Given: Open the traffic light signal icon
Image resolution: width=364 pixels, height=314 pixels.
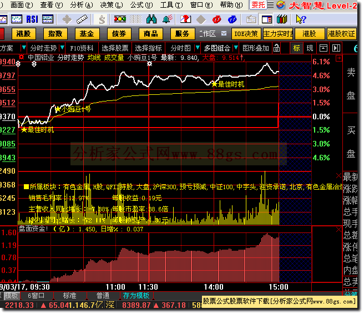Looking at the screenshot, I should (x=120, y=19).
